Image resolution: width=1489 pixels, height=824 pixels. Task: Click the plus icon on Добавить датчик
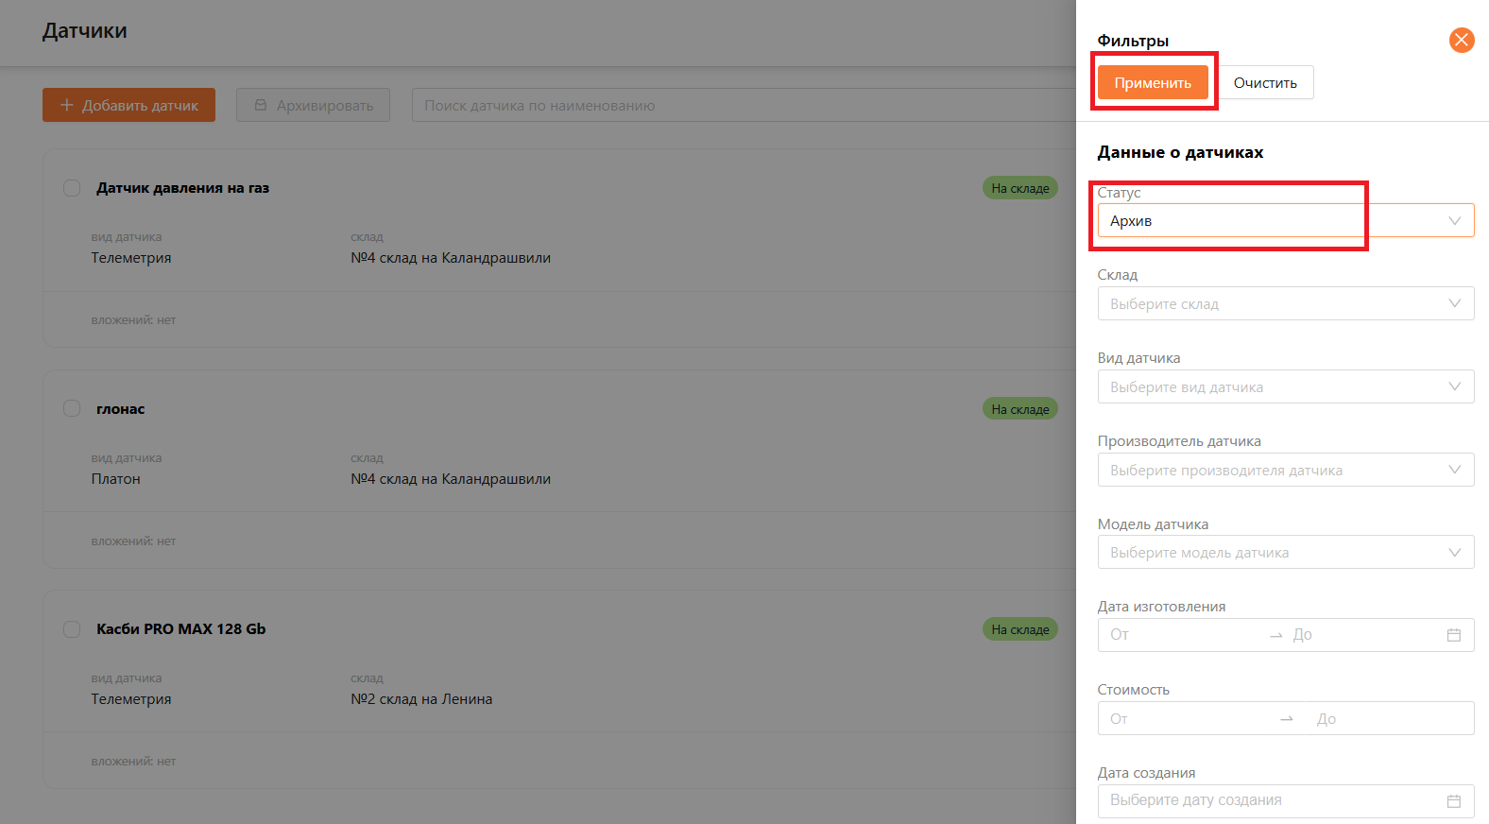[x=67, y=105]
